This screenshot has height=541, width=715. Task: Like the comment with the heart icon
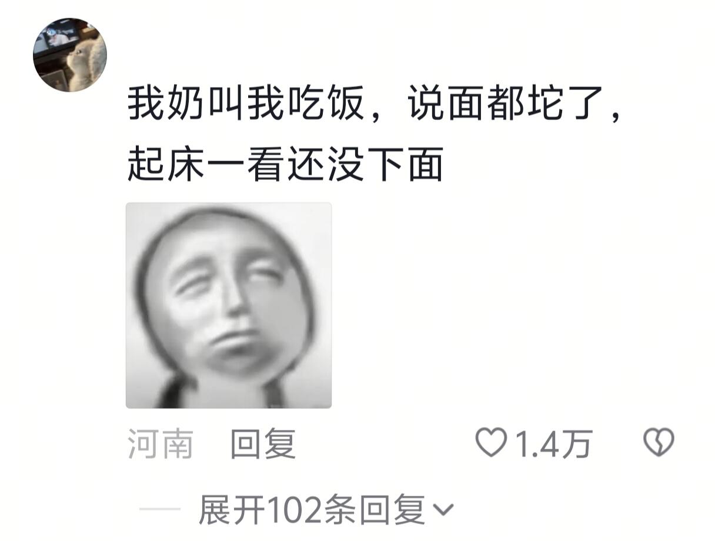490,443
